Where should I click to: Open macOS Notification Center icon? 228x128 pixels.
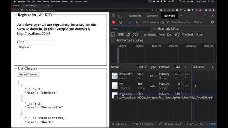[213, 1]
